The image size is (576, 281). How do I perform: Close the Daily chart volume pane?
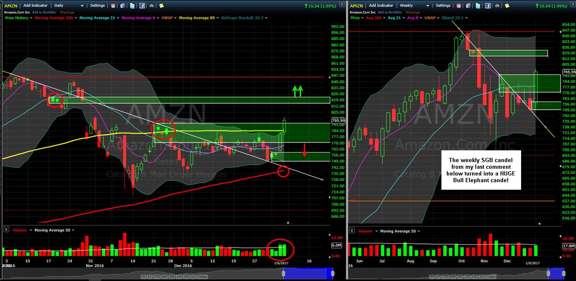click(x=6, y=230)
